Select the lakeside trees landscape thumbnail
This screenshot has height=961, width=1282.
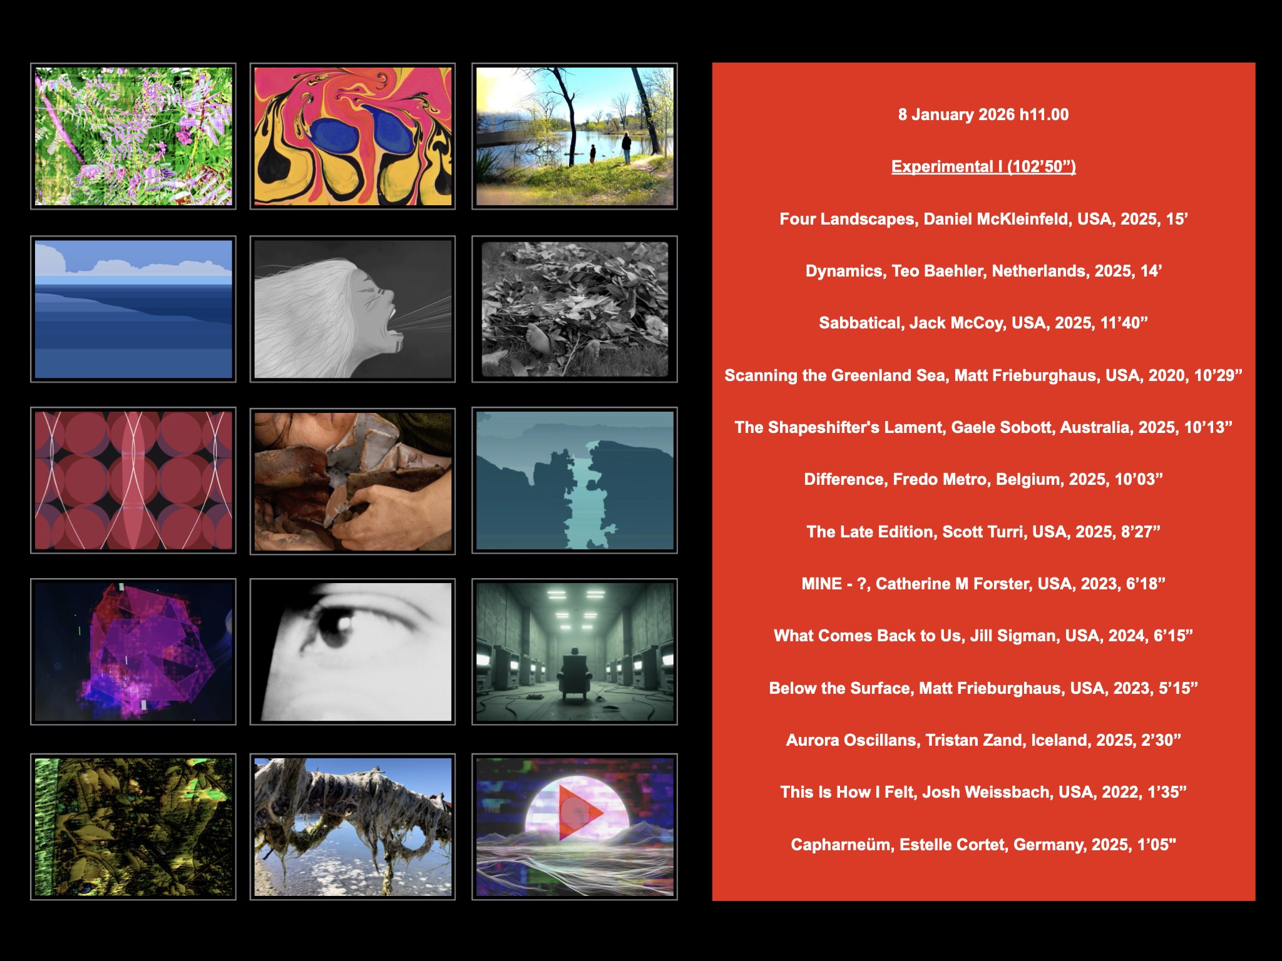pos(574,136)
